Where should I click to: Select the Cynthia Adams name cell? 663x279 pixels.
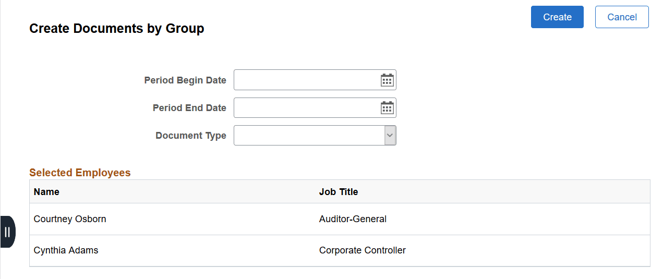[66, 250]
